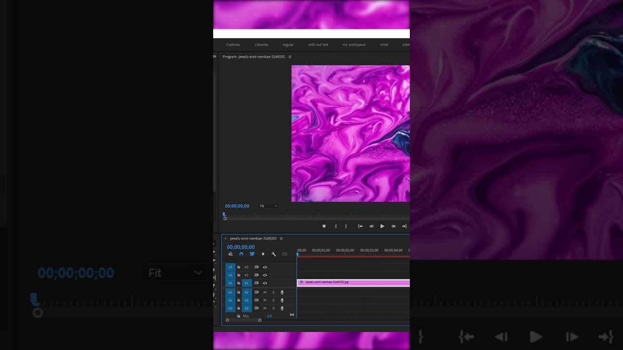This screenshot has width=623, height=350.
Task: Toggle A1 source patching
Action: click(231, 292)
